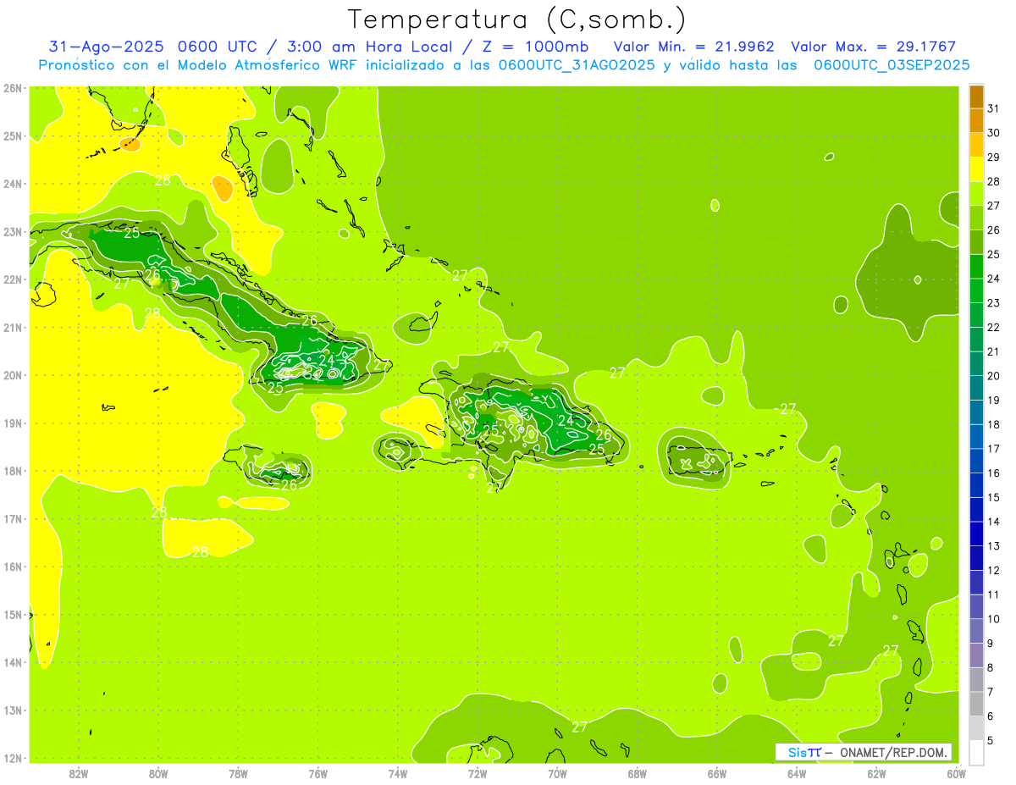Image resolution: width=1016 pixels, height=785 pixels.
Task: Click the SisTT – ONAMET/REP.DOM. logo
Action: 864,752
